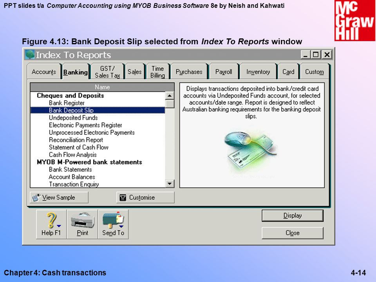This screenshot has height=282, width=376.
Task: Minimize the Index To Reports window
Action: coord(305,55)
